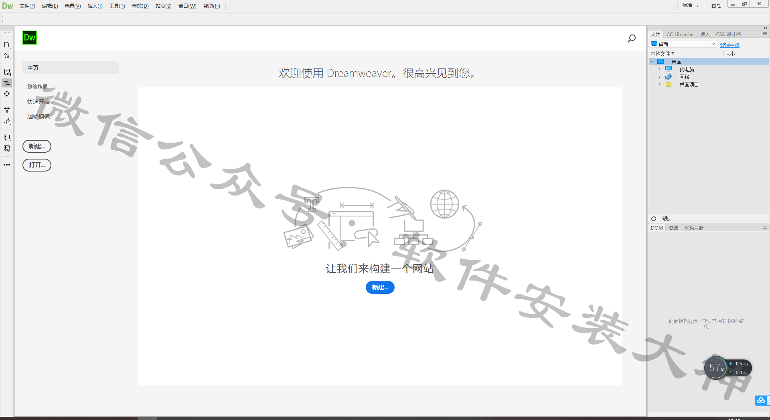Open the three-dots customize toolbar icon
This screenshot has width=770, height=420.
click(x=7, y=165)
